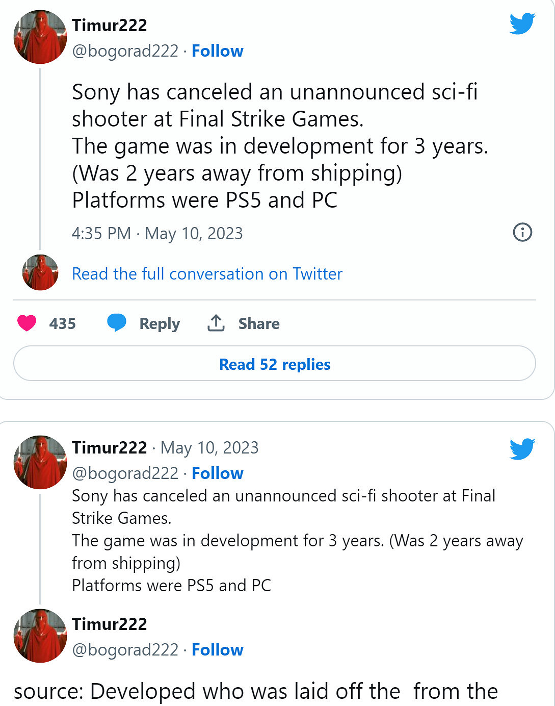555x706 pixels.
Task: Click the Twitter bird icon in first tweet
Action: tap(521, 23)
